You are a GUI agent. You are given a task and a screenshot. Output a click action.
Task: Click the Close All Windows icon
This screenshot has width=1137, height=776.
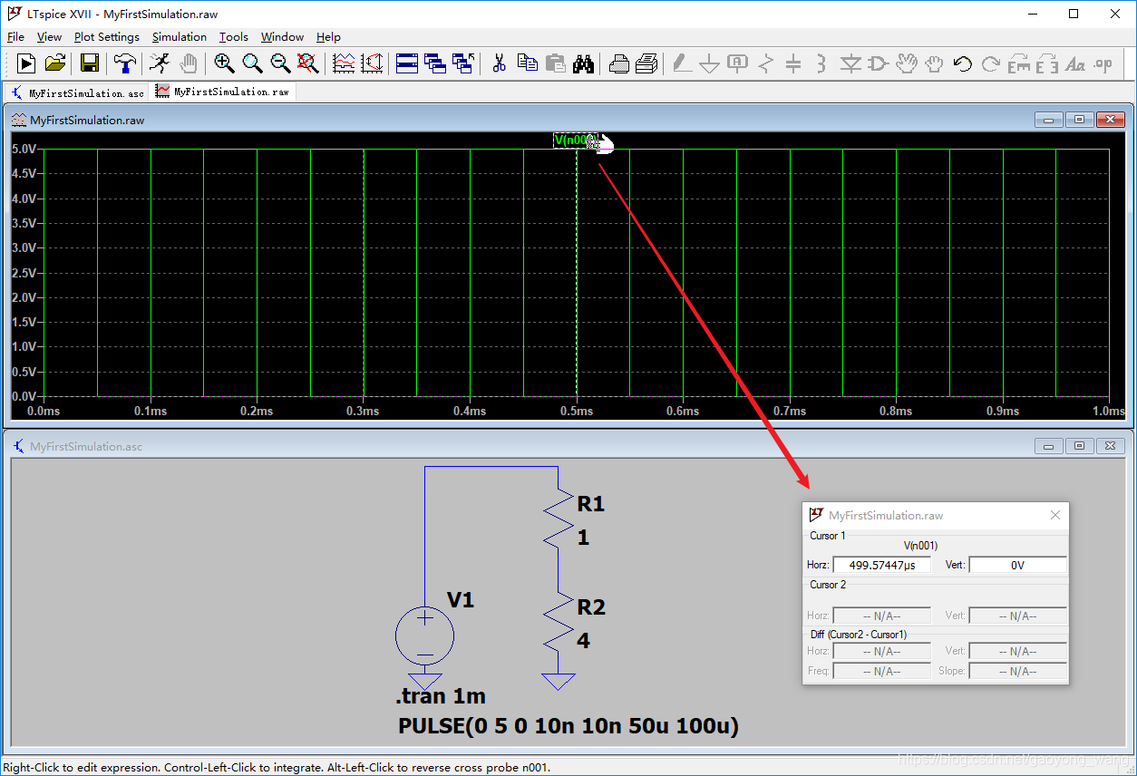(463, 63)
